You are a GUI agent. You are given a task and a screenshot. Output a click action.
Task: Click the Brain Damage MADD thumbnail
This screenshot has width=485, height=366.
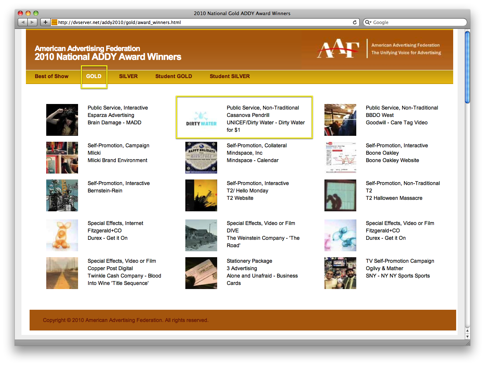click(62, 120)
